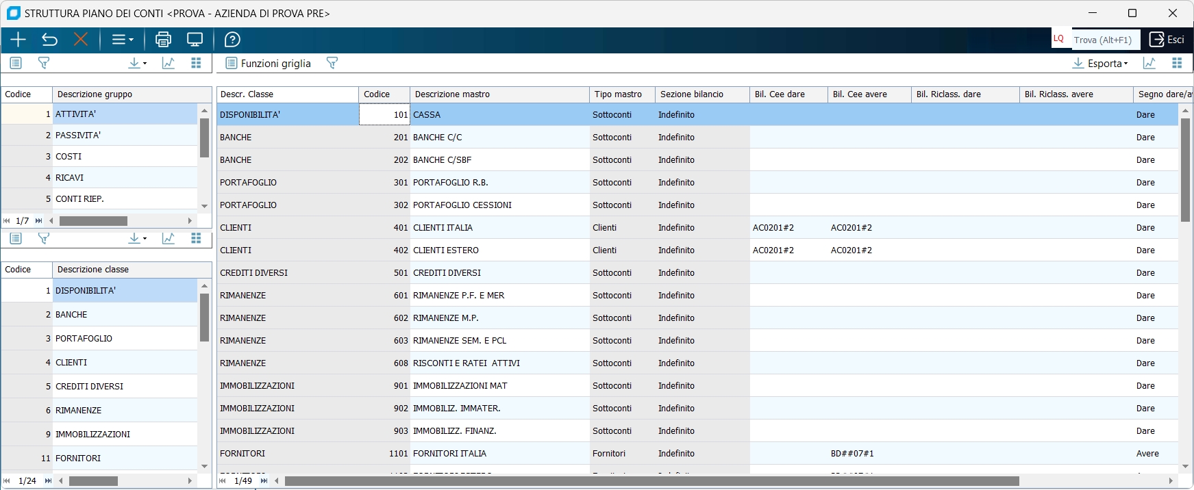Click filter icon next to Funzioni griglia
Image resolution: width=1194 pixels, height=490 pixels.
[332, 63]
